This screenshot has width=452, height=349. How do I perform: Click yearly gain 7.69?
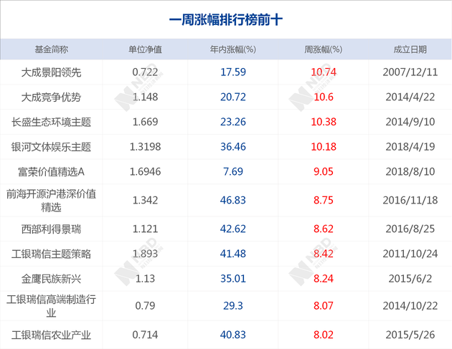[233, 171]
